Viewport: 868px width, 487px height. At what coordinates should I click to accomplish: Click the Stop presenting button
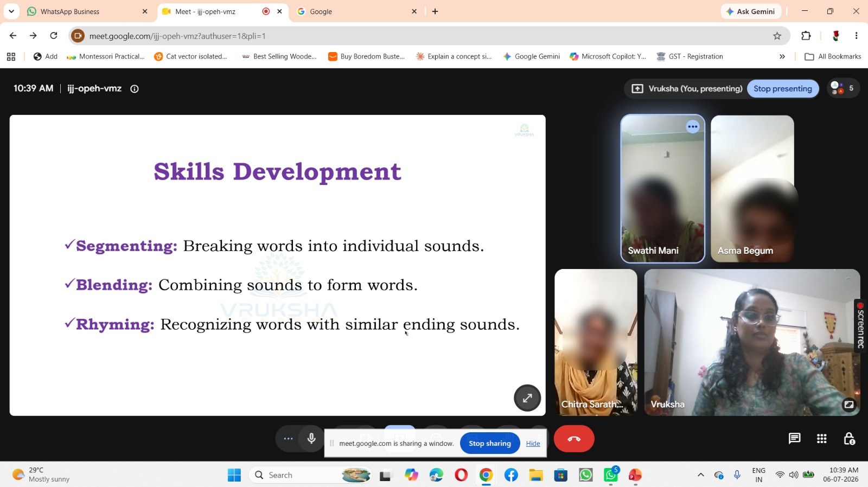click(x=782, y=88)
